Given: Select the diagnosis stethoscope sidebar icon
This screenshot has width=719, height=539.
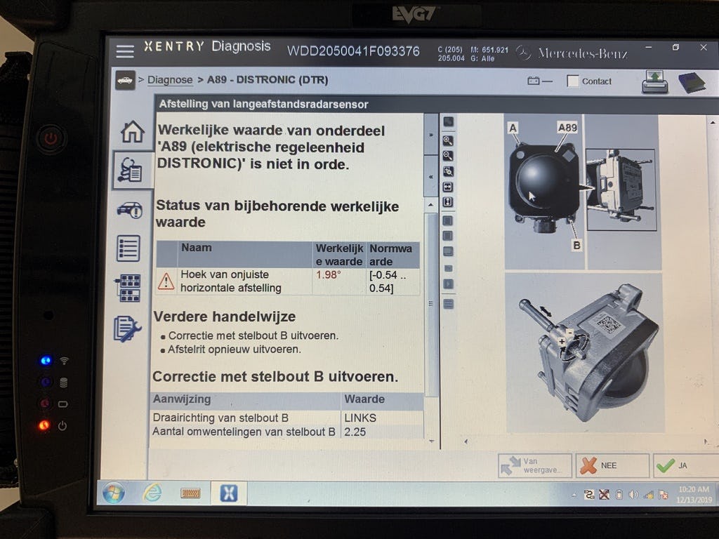Looking at the screenshot, I should click(x=131, y=170).
